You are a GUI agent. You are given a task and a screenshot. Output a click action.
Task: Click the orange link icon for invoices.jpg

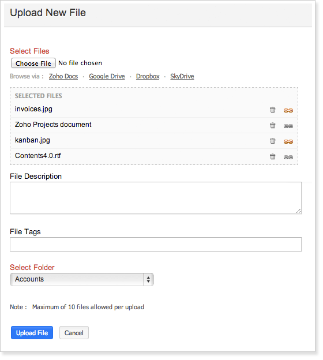pyautogui.click(x=288, y=110)
